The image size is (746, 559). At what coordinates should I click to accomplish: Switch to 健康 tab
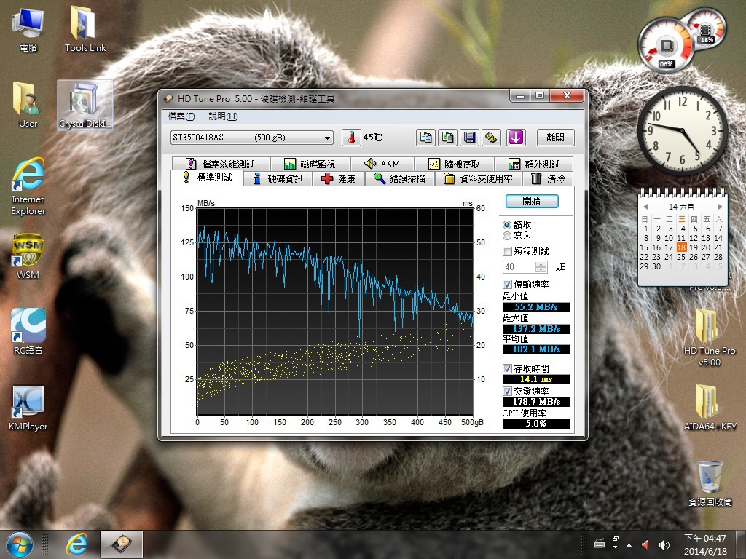338,179
